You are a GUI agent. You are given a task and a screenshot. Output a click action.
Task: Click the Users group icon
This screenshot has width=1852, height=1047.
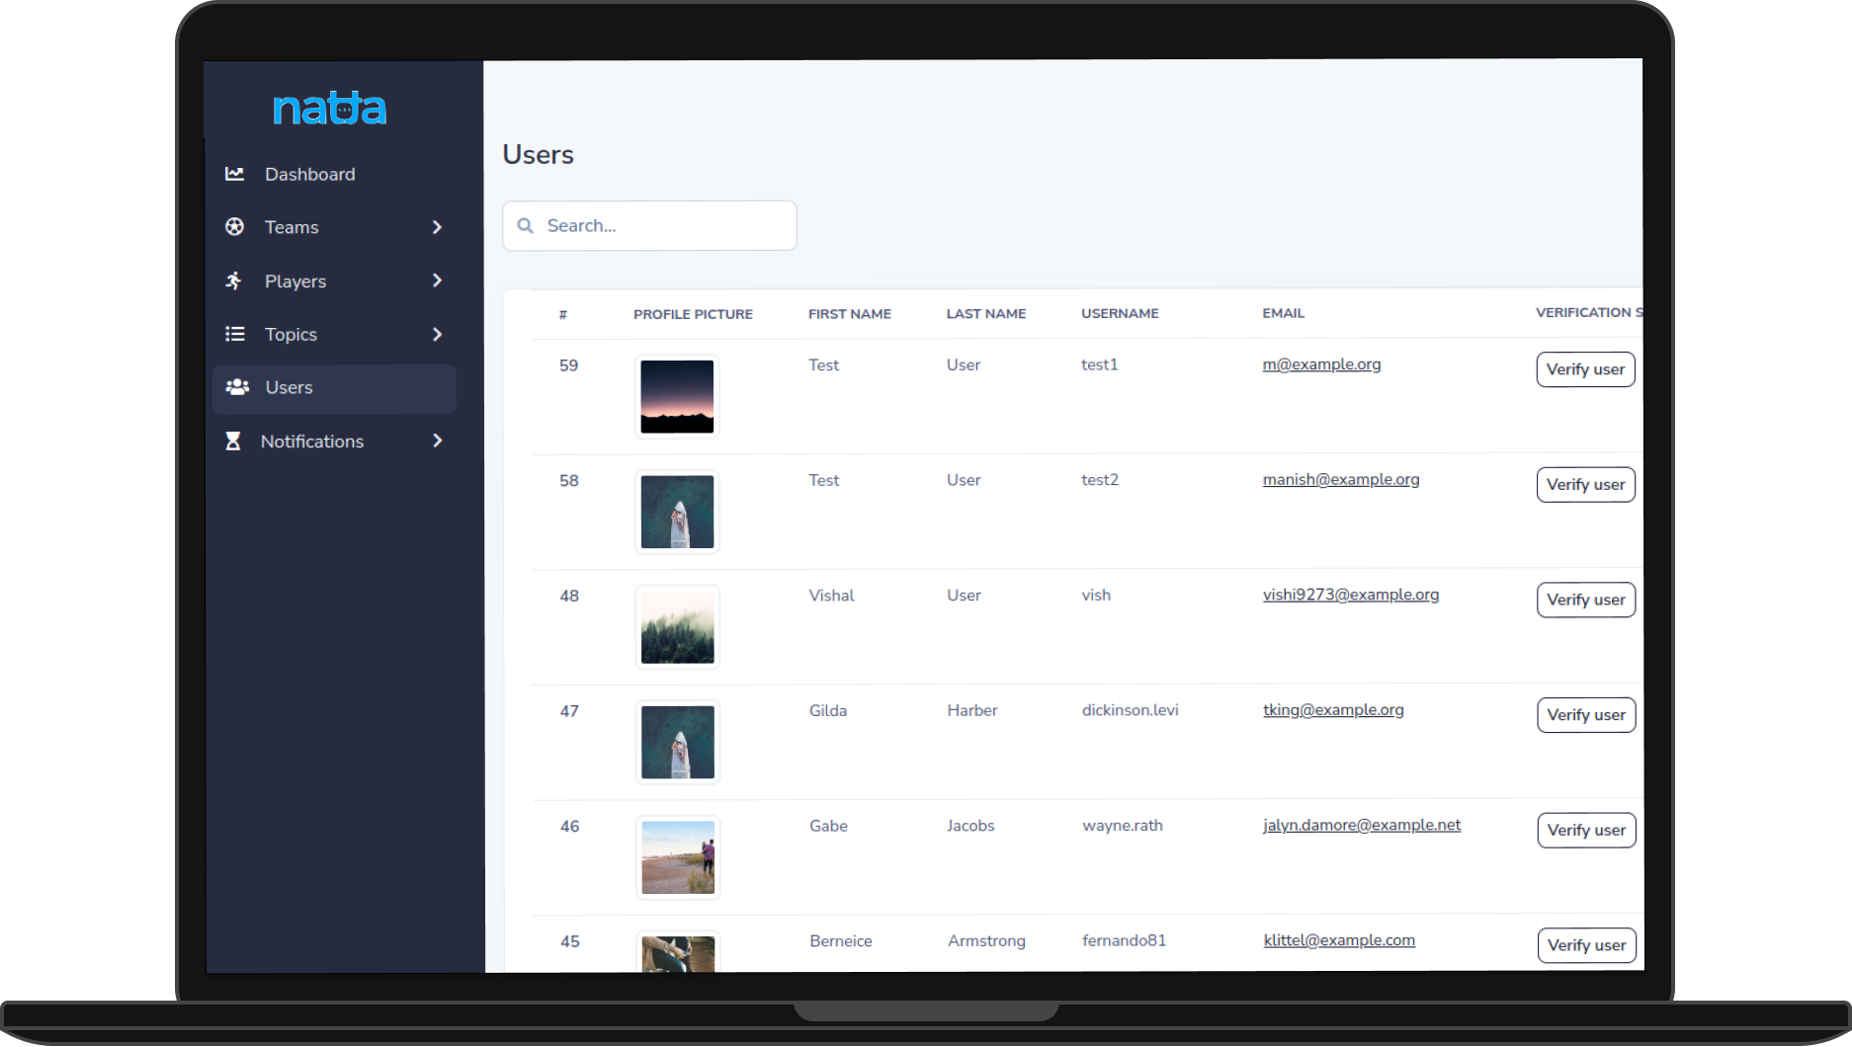(x=237, y=387)
